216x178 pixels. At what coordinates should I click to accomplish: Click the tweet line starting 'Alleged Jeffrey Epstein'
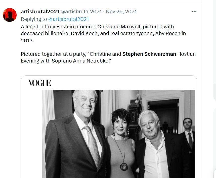pos(97,27)
